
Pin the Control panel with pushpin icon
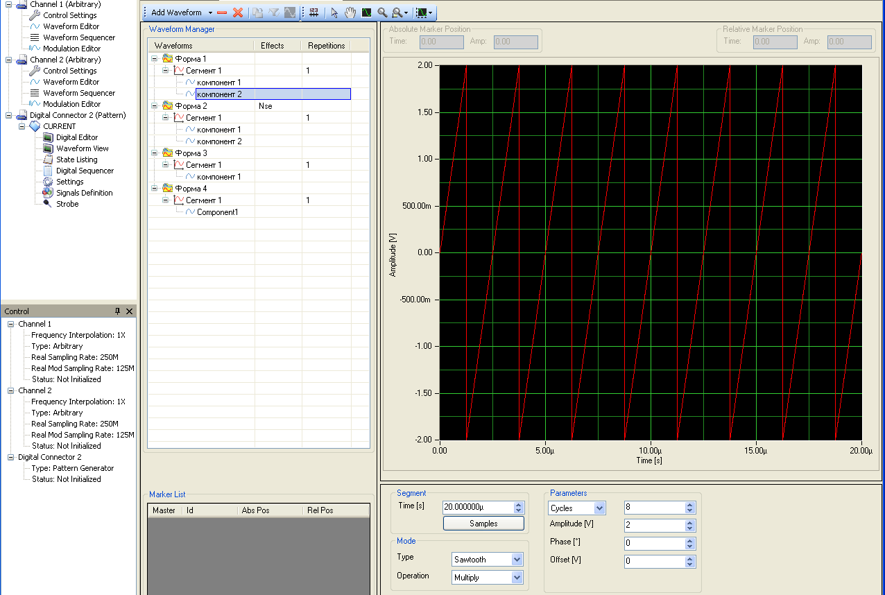(117, 311)
